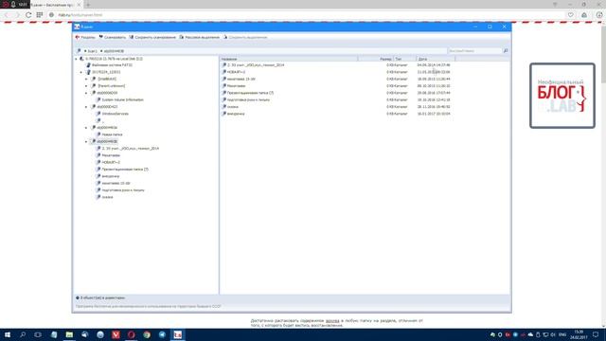The height and width of the screenshot is (341, 606).
Task: Sort list by Название column
Action: click(289, 59)
